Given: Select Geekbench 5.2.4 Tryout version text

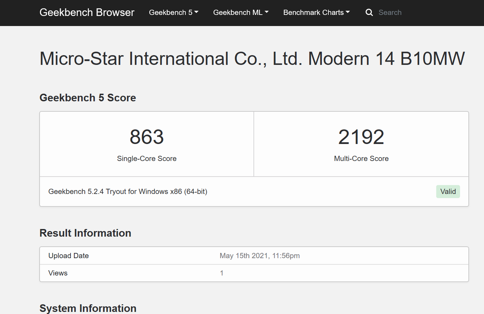Looking at the screenshot, I should click(128, 192).
